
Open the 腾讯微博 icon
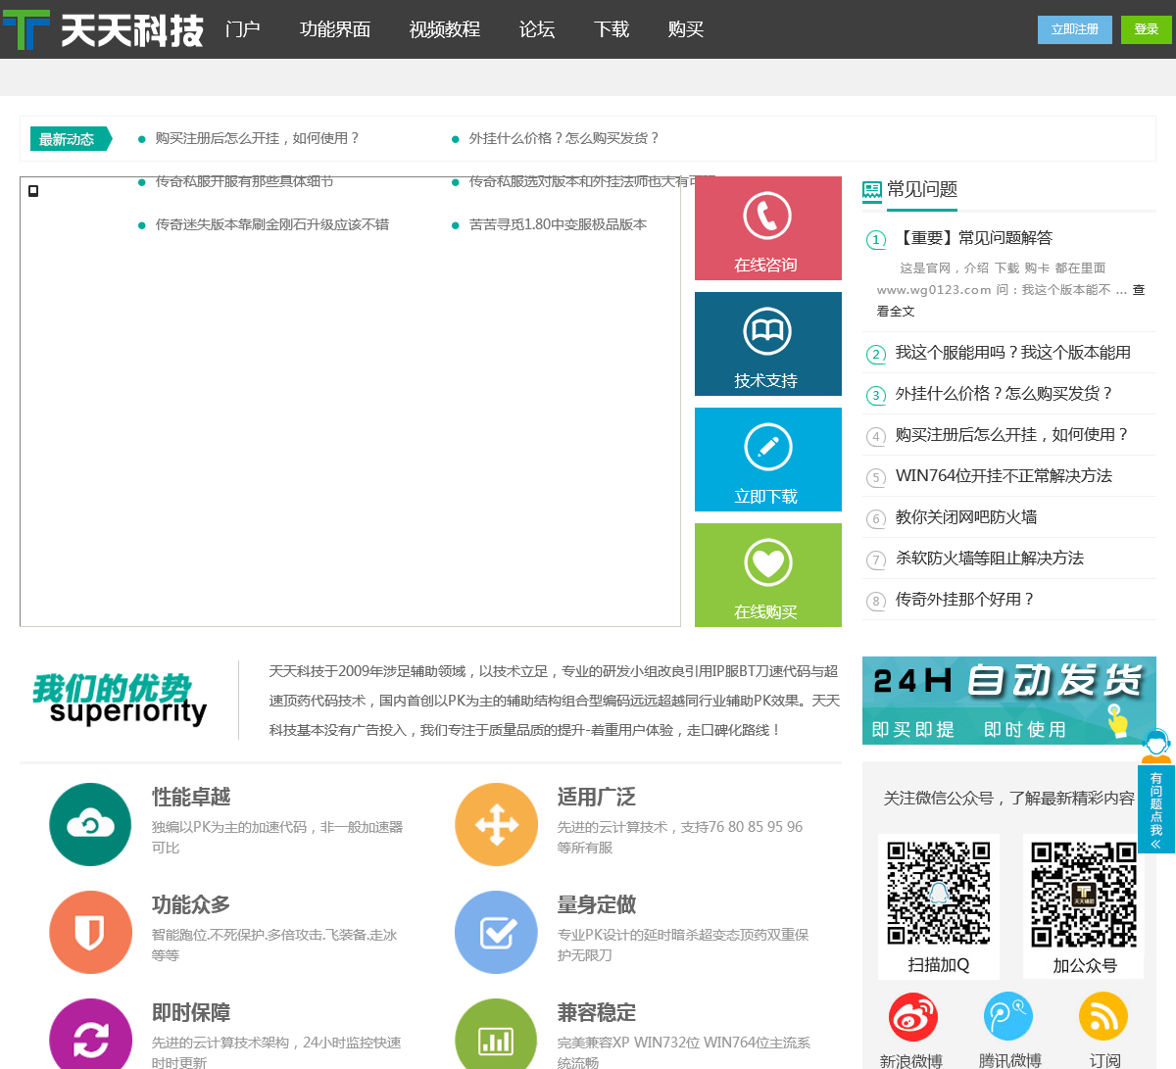point(1008,1016)
